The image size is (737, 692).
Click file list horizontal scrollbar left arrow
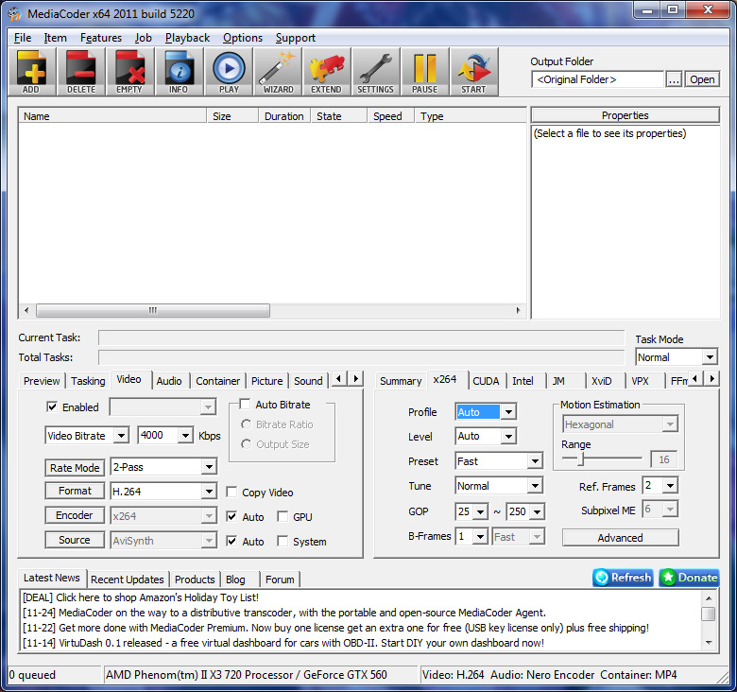(x=26, y=310)
